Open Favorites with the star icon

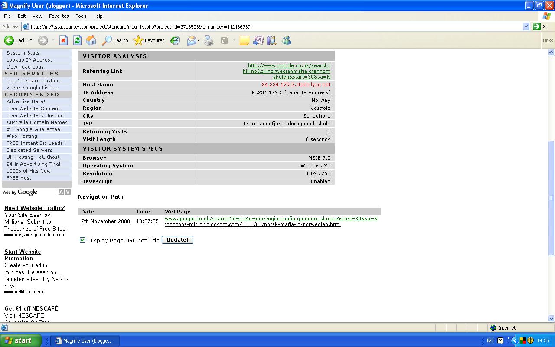pos(149,40)
